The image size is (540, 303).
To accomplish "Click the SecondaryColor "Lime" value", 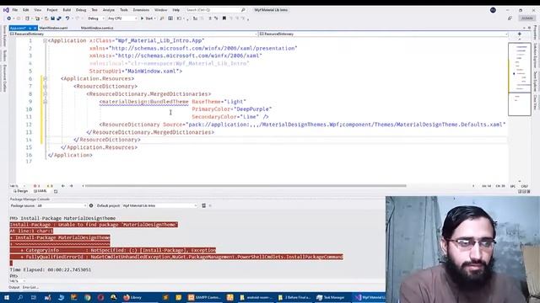I will click(x=250, y=117).
